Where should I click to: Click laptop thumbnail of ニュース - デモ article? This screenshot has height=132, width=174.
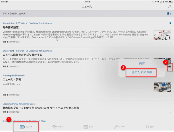(x=162, y=87)
